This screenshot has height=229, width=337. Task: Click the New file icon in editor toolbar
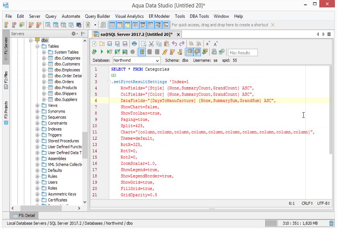coord(94,44)
